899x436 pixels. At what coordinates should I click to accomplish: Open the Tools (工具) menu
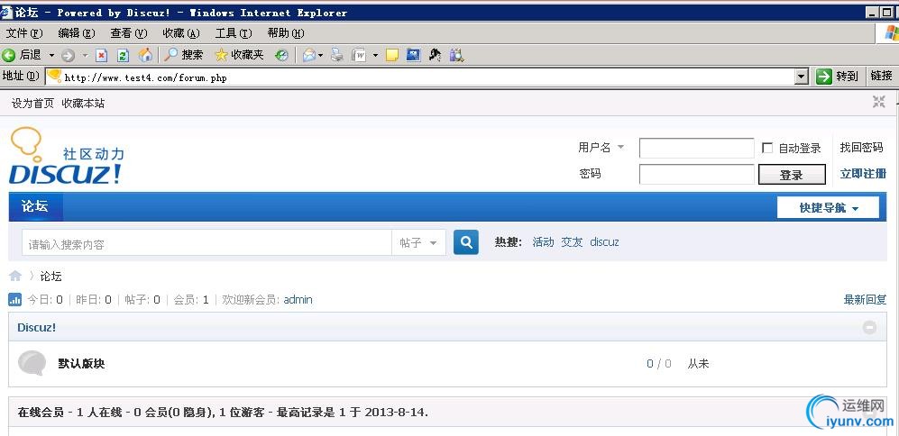234,33
